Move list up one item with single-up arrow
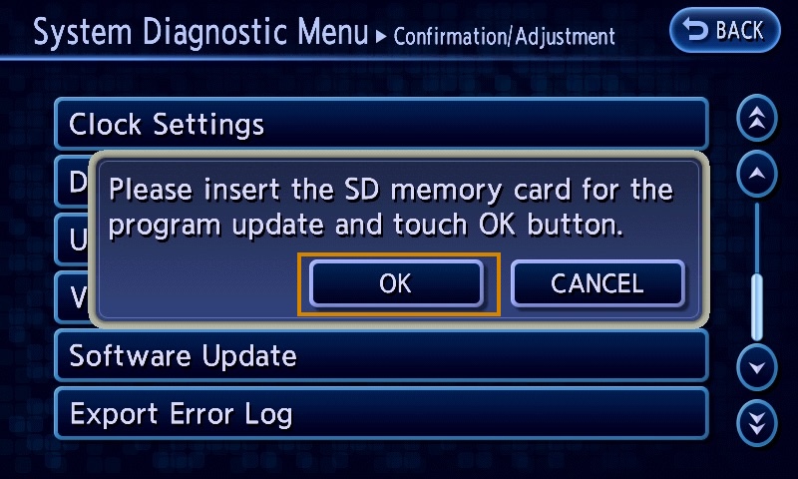 click(x=757, y=174)
